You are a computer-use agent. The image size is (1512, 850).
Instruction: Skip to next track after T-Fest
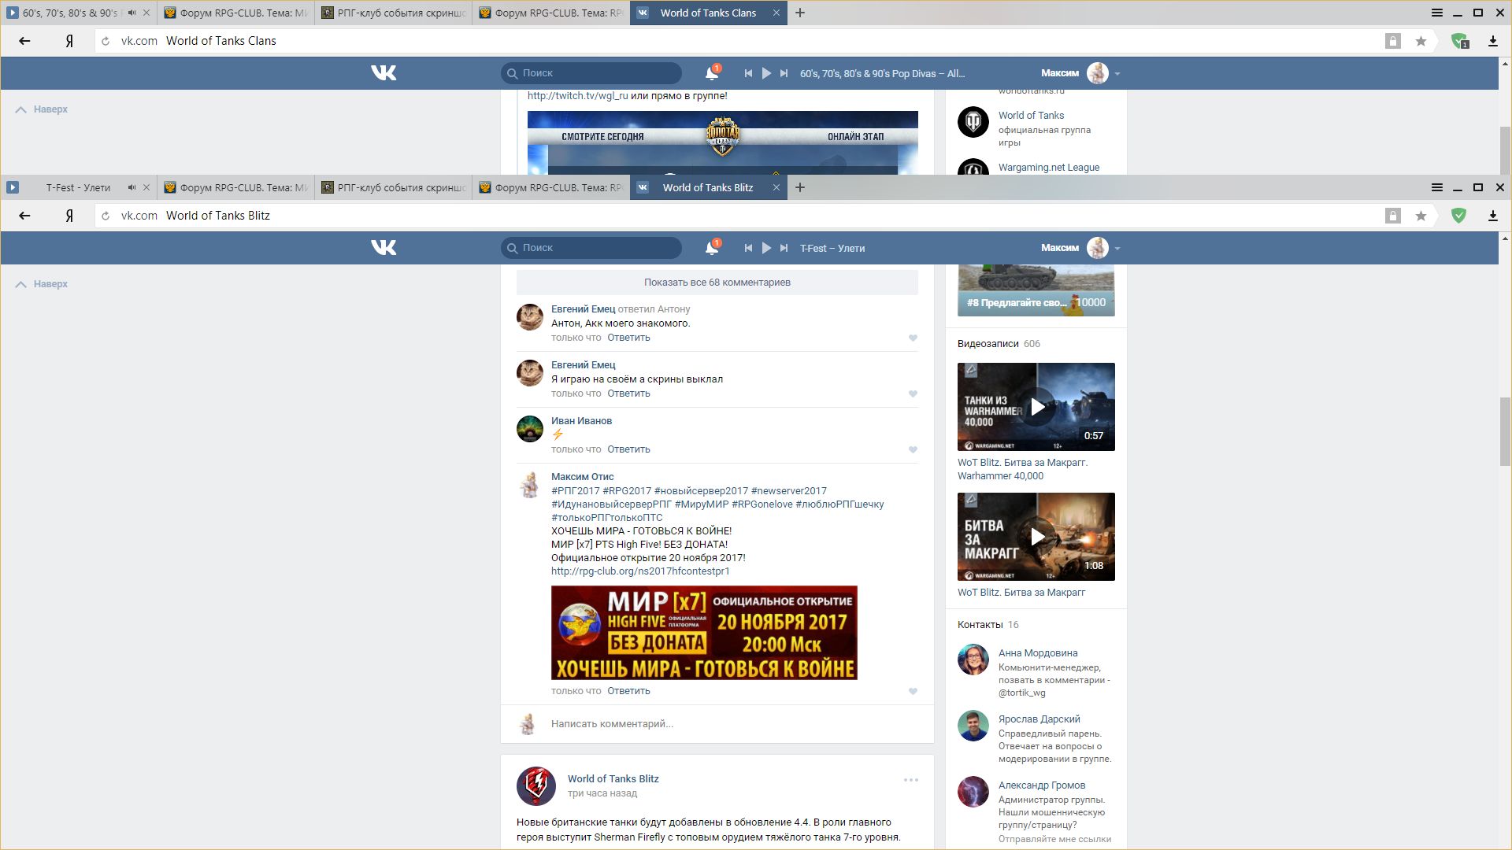[x=784, y=248]
